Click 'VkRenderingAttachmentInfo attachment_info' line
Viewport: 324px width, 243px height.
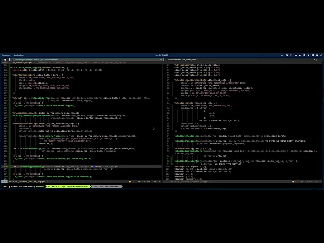(202, 80)
